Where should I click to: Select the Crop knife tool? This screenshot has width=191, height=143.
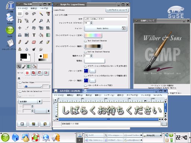pos(27,28)
